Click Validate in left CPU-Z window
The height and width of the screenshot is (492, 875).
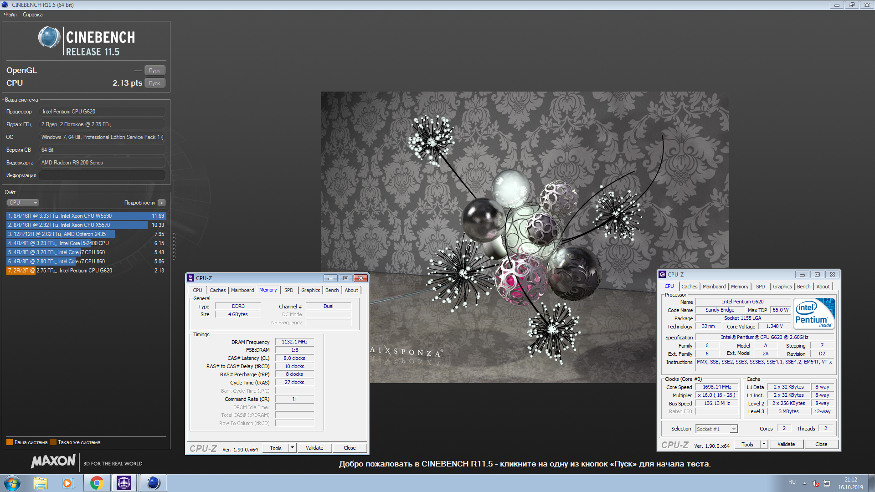pyautogui.click(x=314, y=448)
